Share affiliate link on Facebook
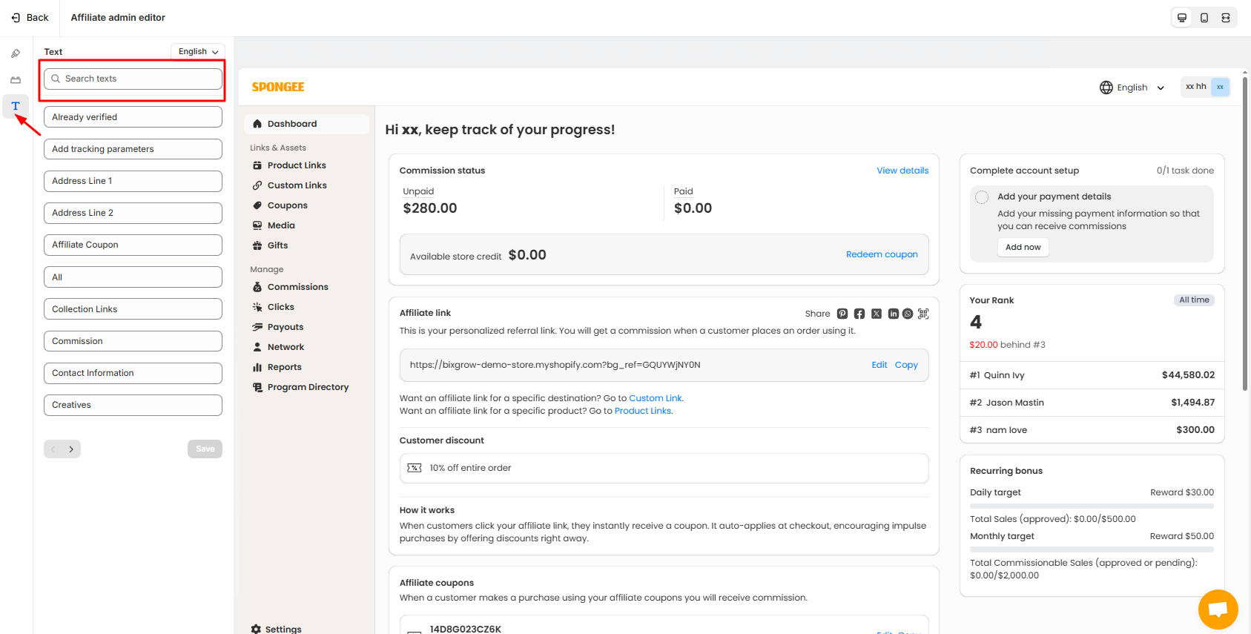 pos(859,314)
